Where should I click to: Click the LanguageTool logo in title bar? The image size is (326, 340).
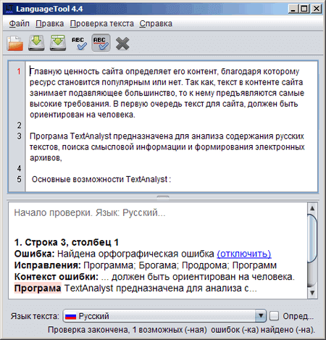(x=9, y=9)
